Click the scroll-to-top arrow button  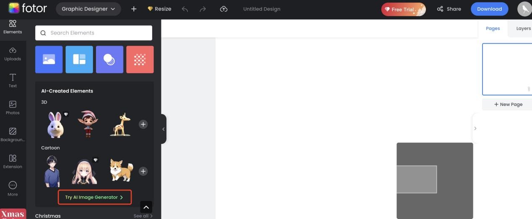pyautogui.click(x=146, y=207)
